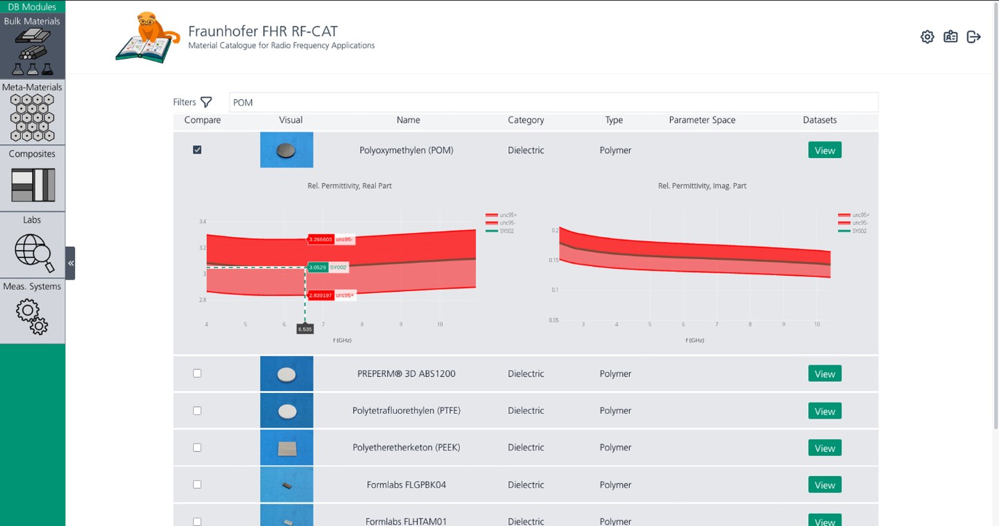Click the Parameter Space column header
This screenshot has width=999, height=526.
pos(702,120)
